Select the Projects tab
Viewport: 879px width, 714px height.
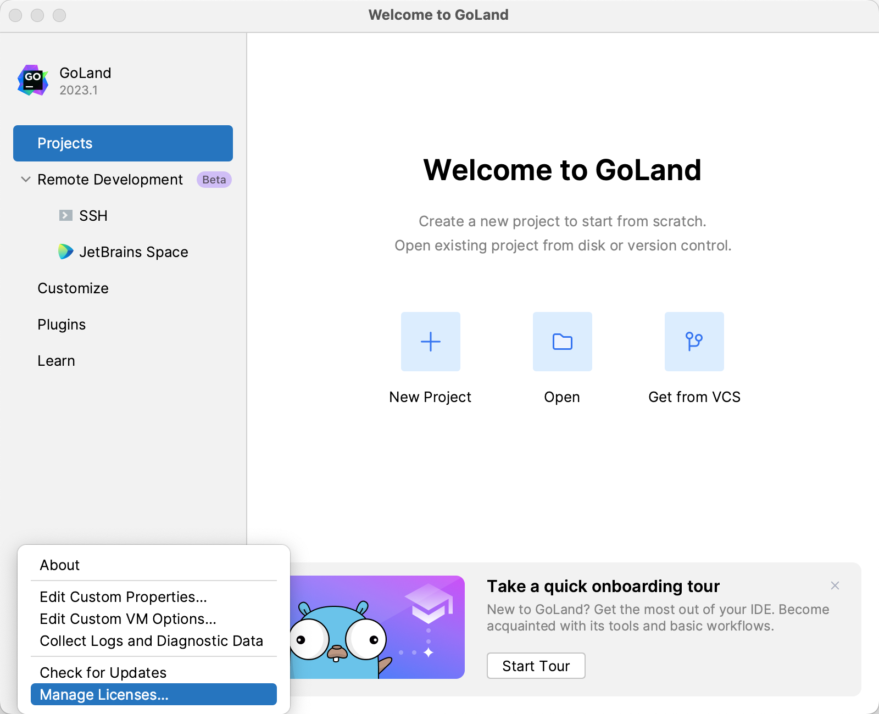123,143
